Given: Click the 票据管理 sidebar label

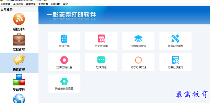Looking at the screenshot, I should tap(19, 49).
